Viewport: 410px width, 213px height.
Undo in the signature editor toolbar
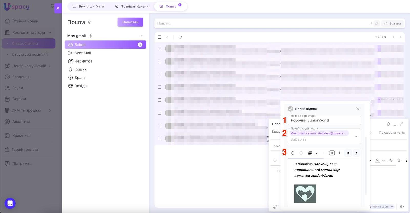(x=293, y=153)
